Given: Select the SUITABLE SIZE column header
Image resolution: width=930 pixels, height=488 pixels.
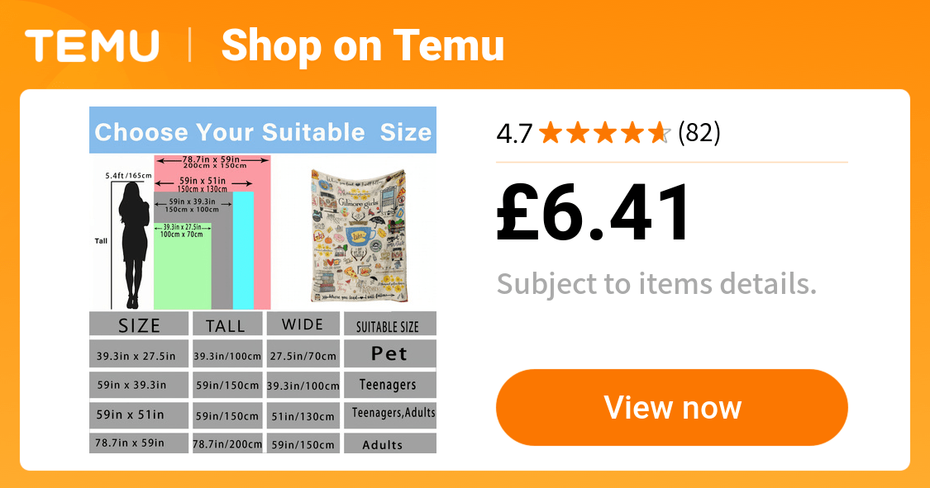Looking at the screenshot, I should click(x=389, y=326).
